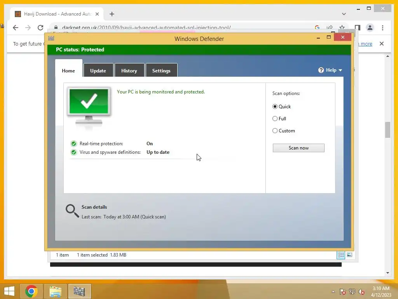The image size is (398, 299).
Task: Close the Havij Download tab
Action: [97, 14]
